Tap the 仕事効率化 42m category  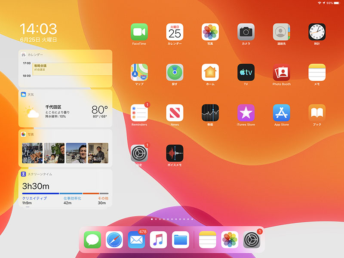coord(72,200)
